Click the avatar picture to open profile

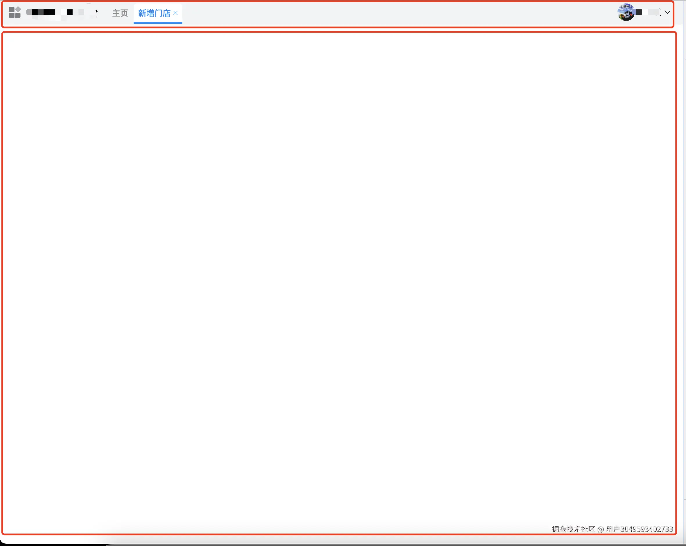[x=626, y=13]
